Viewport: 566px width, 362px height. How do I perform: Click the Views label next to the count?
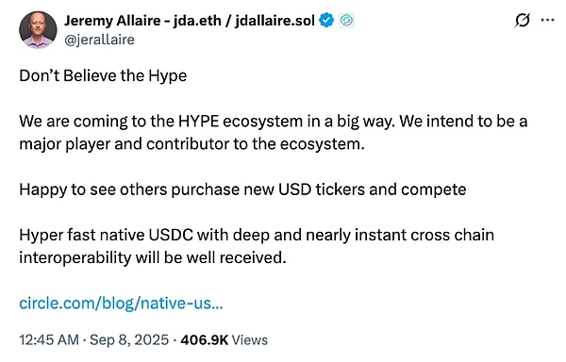249,340
